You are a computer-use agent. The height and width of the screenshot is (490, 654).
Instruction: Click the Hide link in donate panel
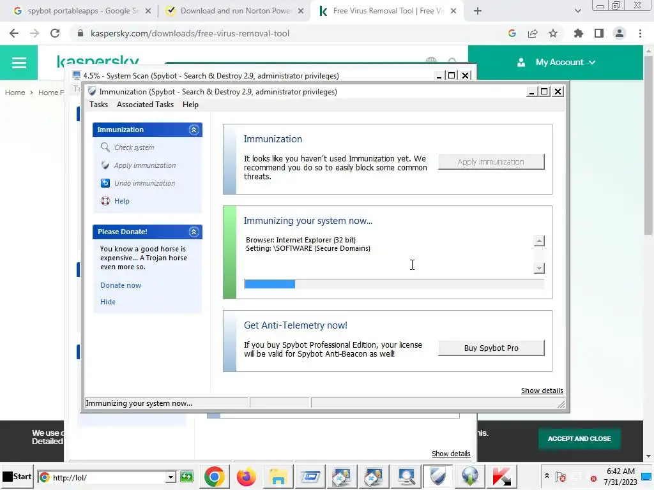point(107,302)
